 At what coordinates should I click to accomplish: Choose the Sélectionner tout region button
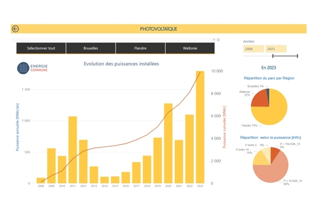pyautogui.click(x=41, y=48)
